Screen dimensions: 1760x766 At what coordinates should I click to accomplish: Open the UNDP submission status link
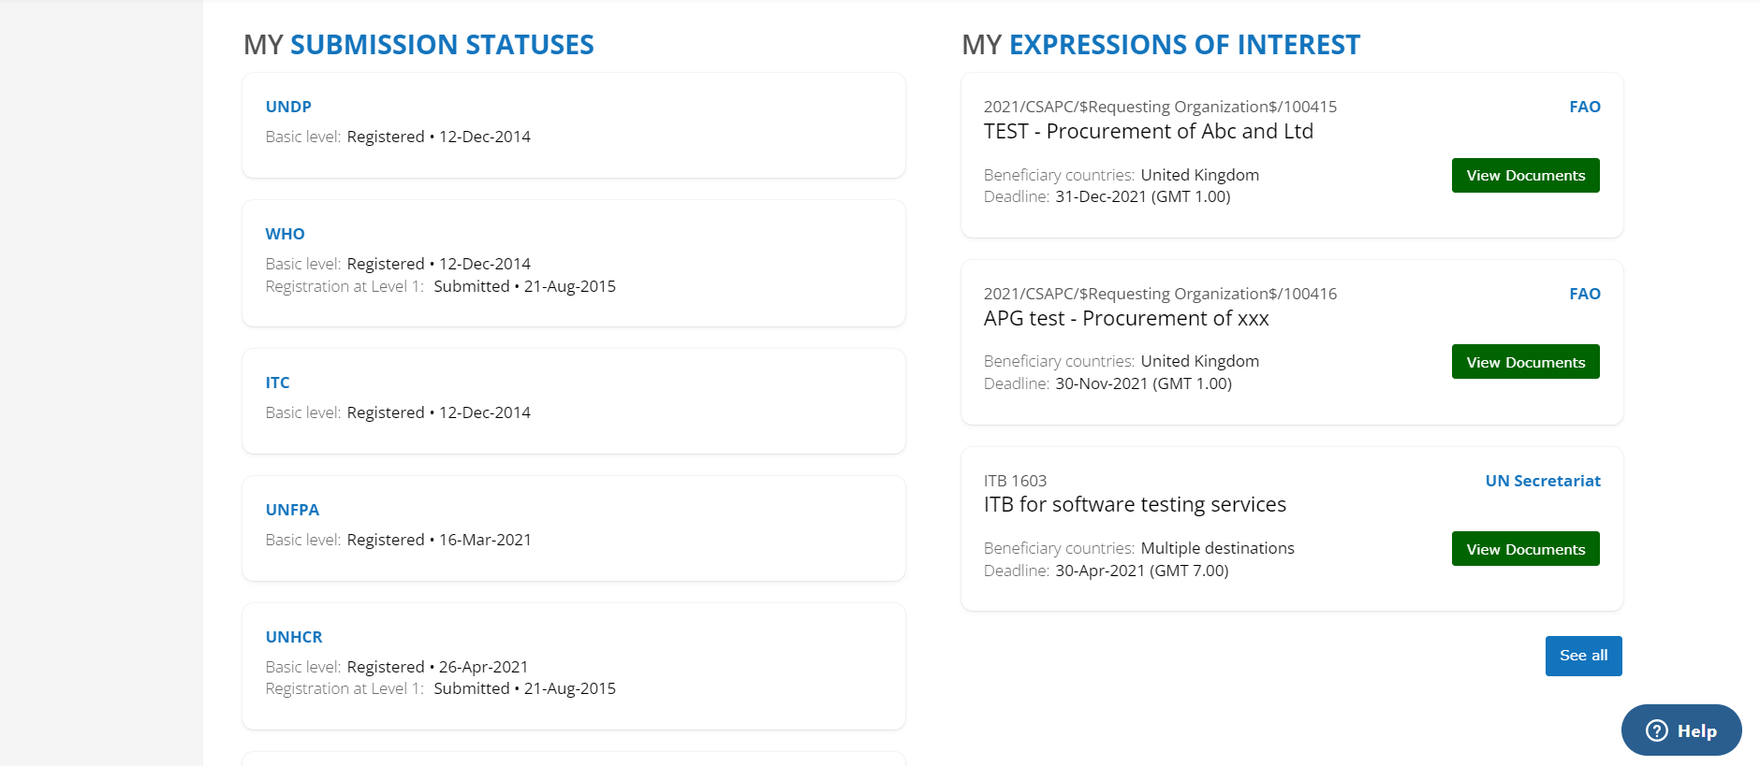click(x=288, y=107)
